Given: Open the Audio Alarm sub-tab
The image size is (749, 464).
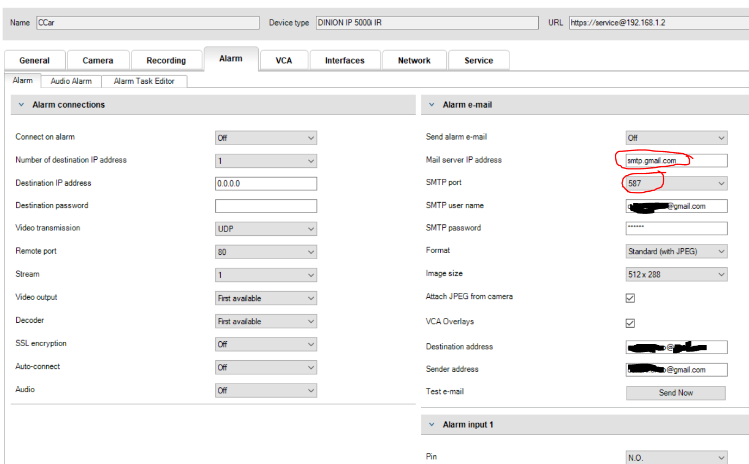Looking at the screenshot, I should click(71, 81).
